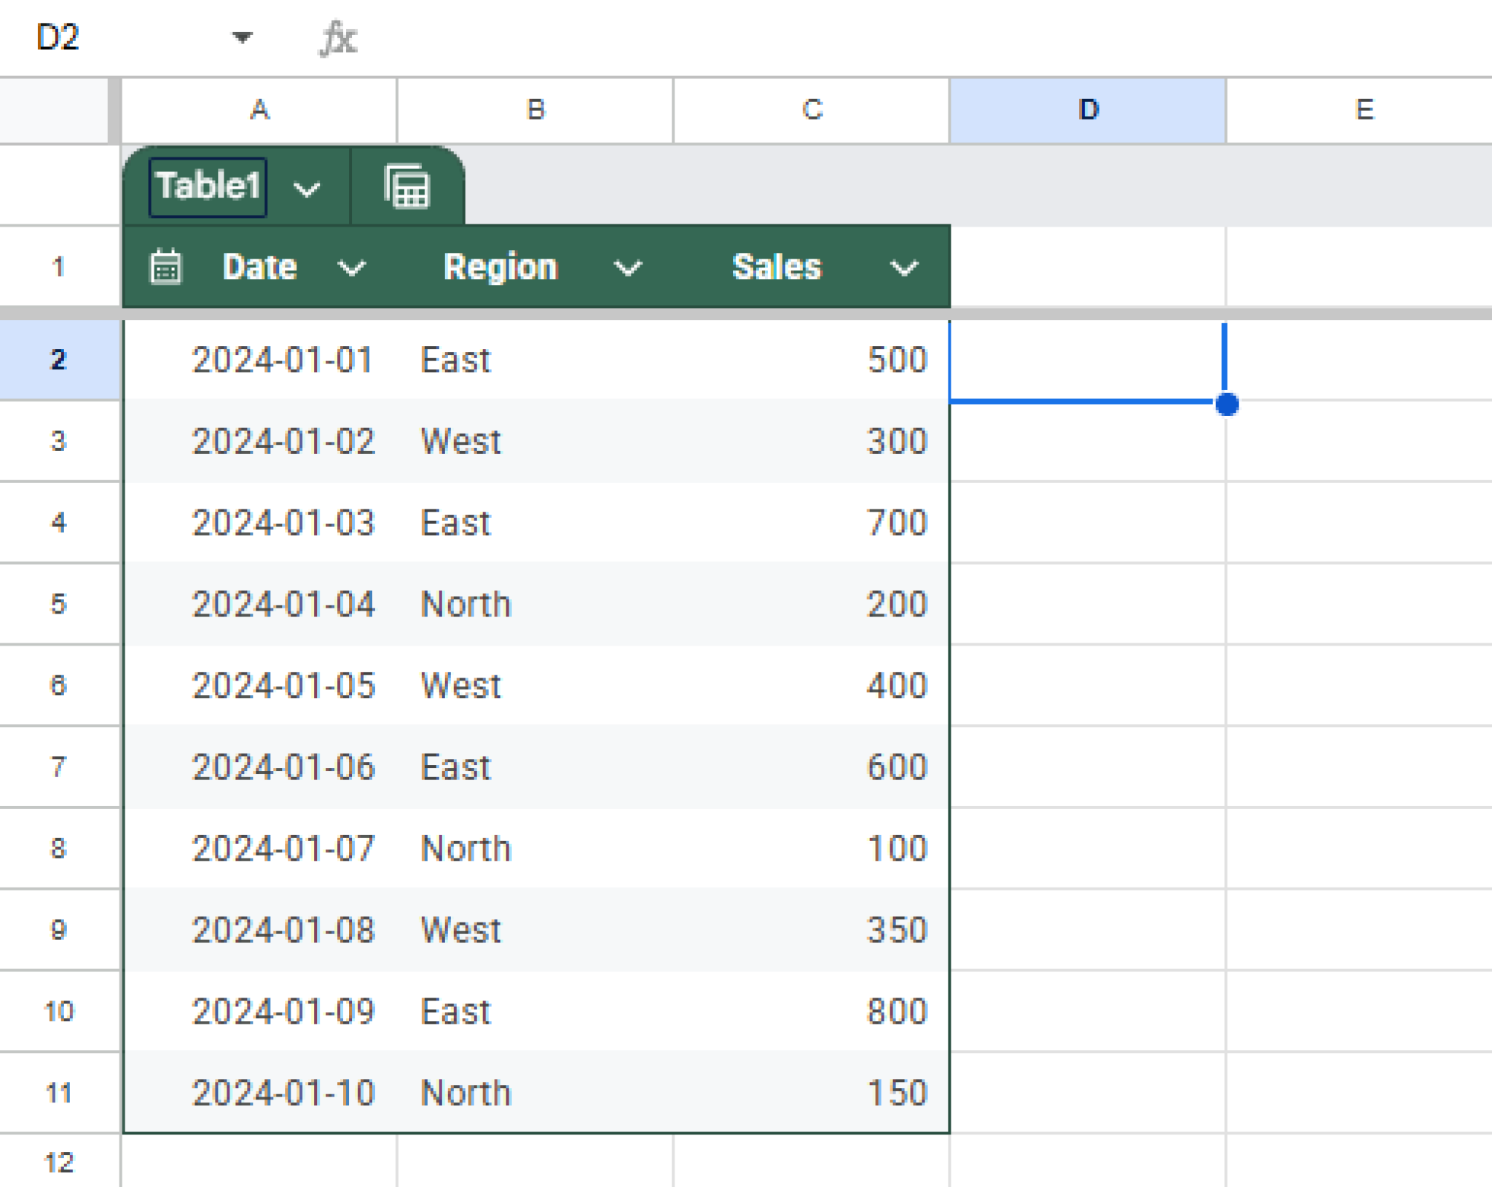Screen dimensions: 1492x1187
Task: Select column C header
Action: [811, 109]
